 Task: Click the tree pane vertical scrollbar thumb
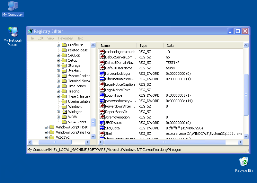coord(93,123)
